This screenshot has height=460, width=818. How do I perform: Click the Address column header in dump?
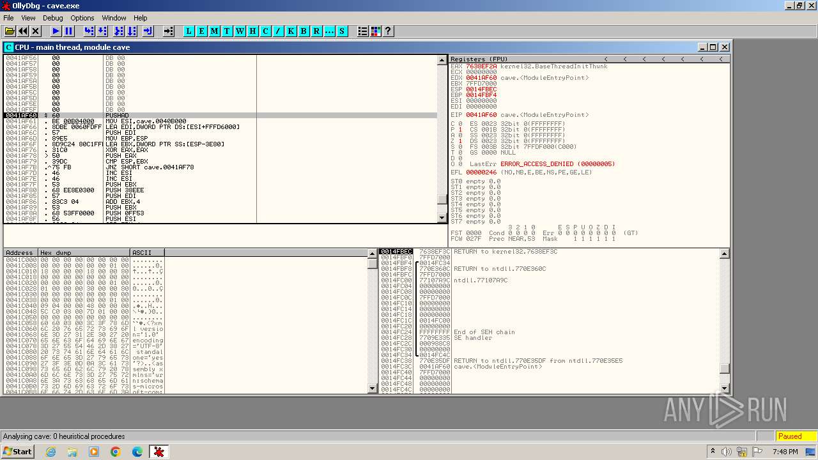click(21, 253)
